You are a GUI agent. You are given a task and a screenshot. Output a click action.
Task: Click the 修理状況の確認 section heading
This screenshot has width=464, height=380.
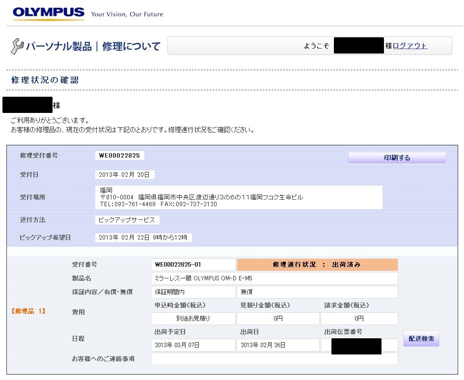click(45, 80)
